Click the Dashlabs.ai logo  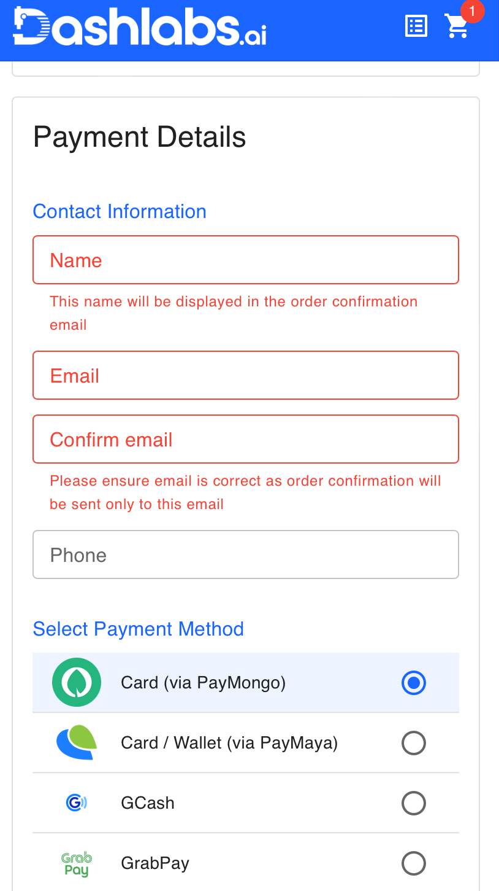tap(140, 26)
